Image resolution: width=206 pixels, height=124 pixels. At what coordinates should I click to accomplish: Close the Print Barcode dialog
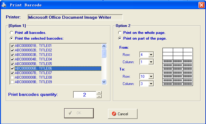[x=201, y=5]
